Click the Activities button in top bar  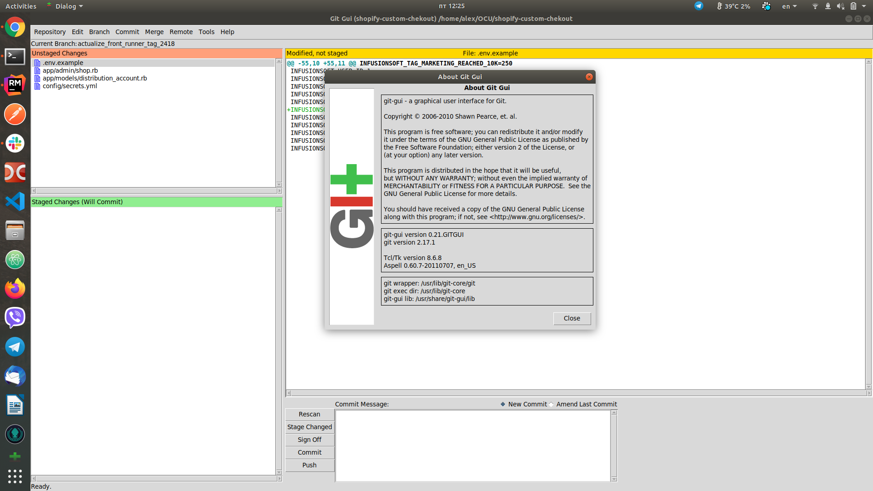pos(21,6)
